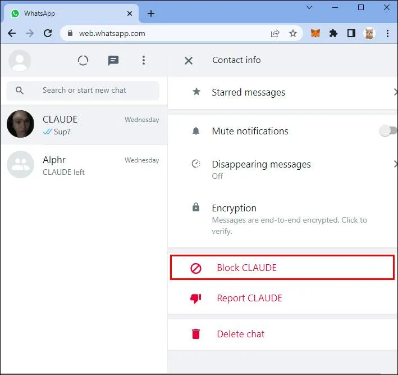Start a new chat with message icon

click(113, 61)
